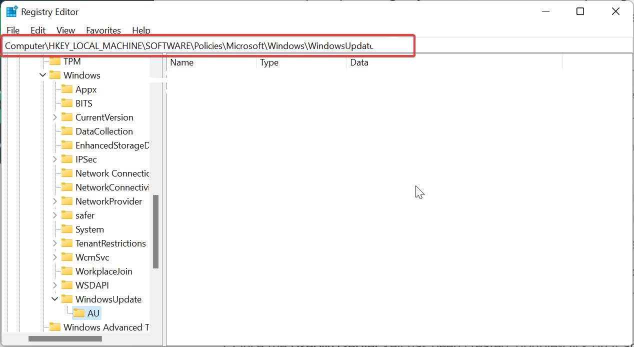Click the WorkplaceJoin folder icon
Image resolution: width=634 pixels, height=347 pixels.
[67, 271]
